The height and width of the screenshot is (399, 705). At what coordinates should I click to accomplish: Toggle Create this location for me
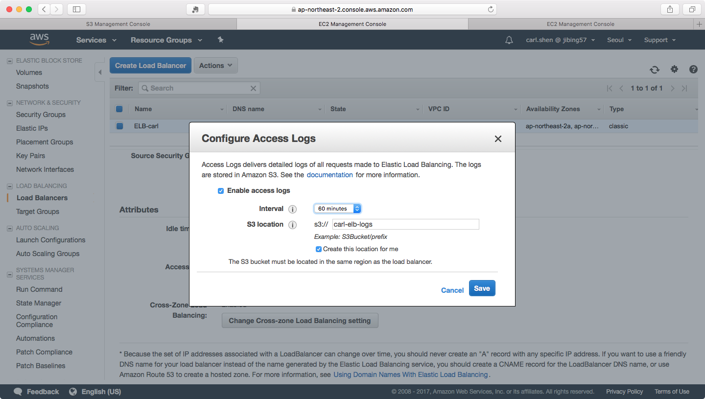click(x=319, y=249)
